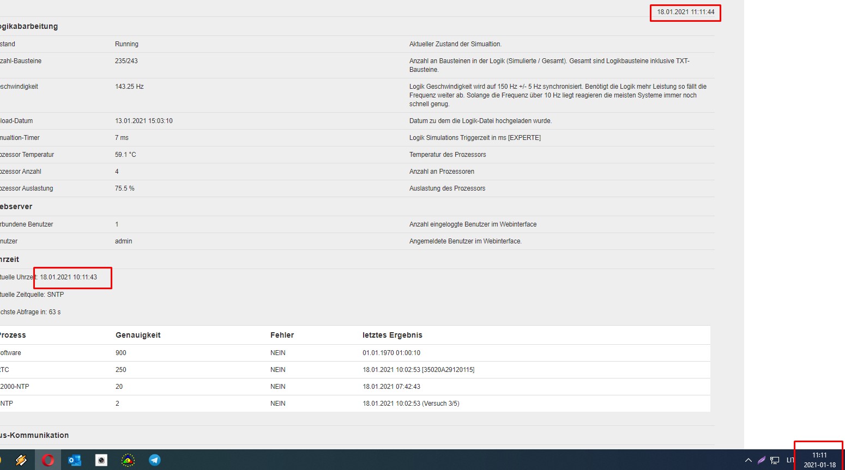
Task: Open the rainbow triangle app in the taskbar
Action: tap(128, 460)
